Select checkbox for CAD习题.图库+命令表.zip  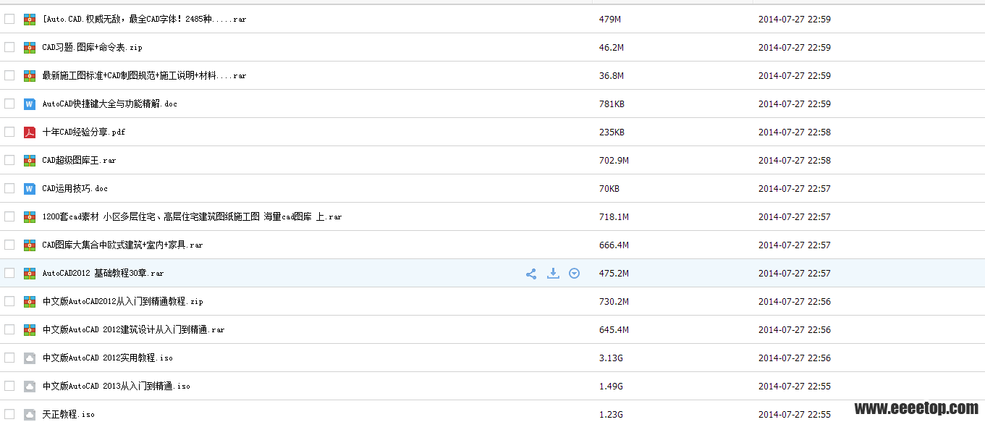click(9, 47)
